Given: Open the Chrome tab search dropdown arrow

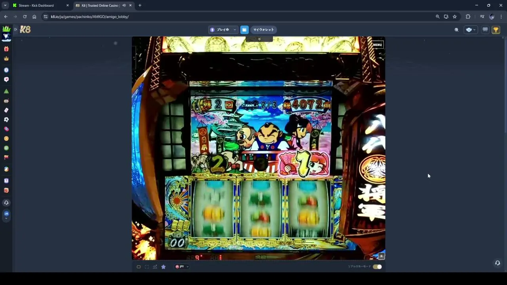Looking at the screenshot, I should (x=5, y=6).
